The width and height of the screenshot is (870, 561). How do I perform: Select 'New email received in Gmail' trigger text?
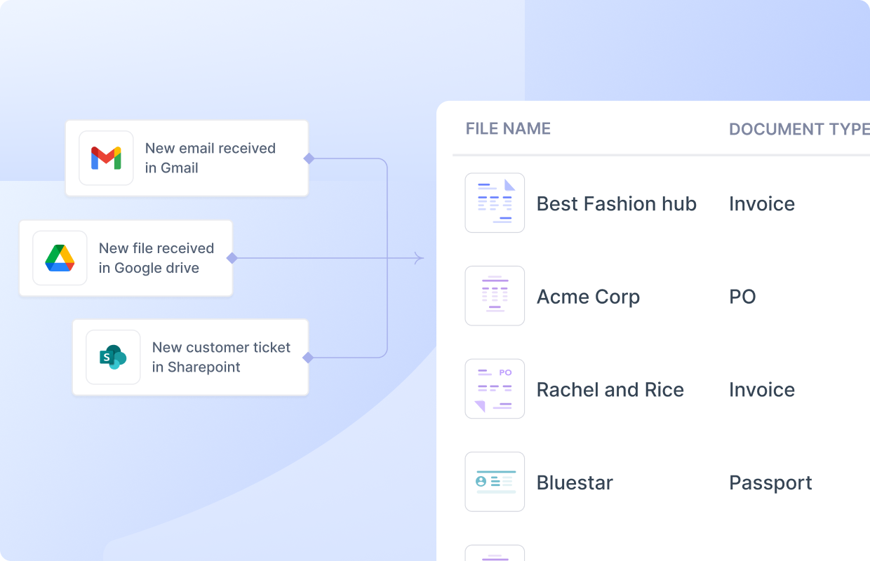[x=210, y=158]
